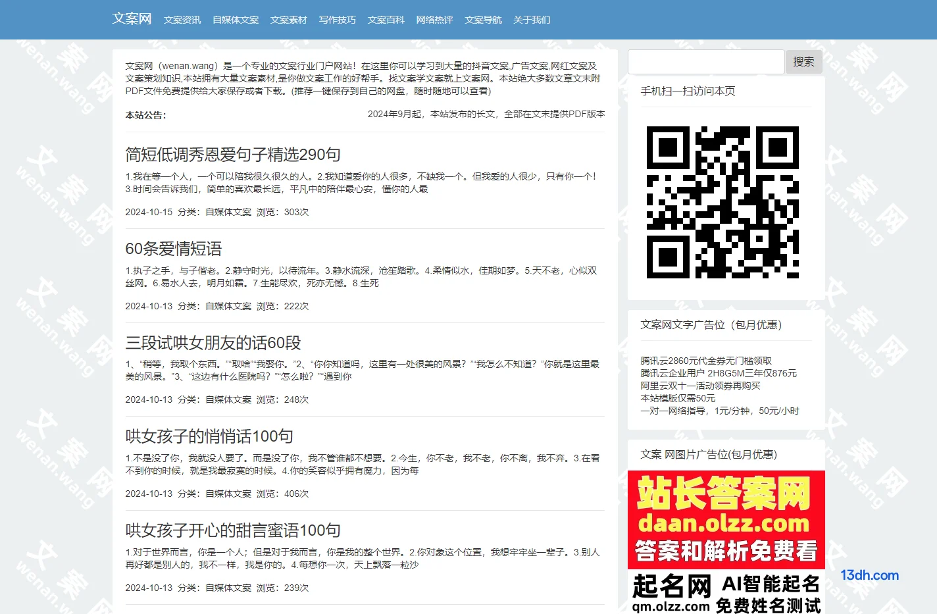Open article 60条爱情短语
This screenshot has height=614, width=937.
click(x=174, y=249)
